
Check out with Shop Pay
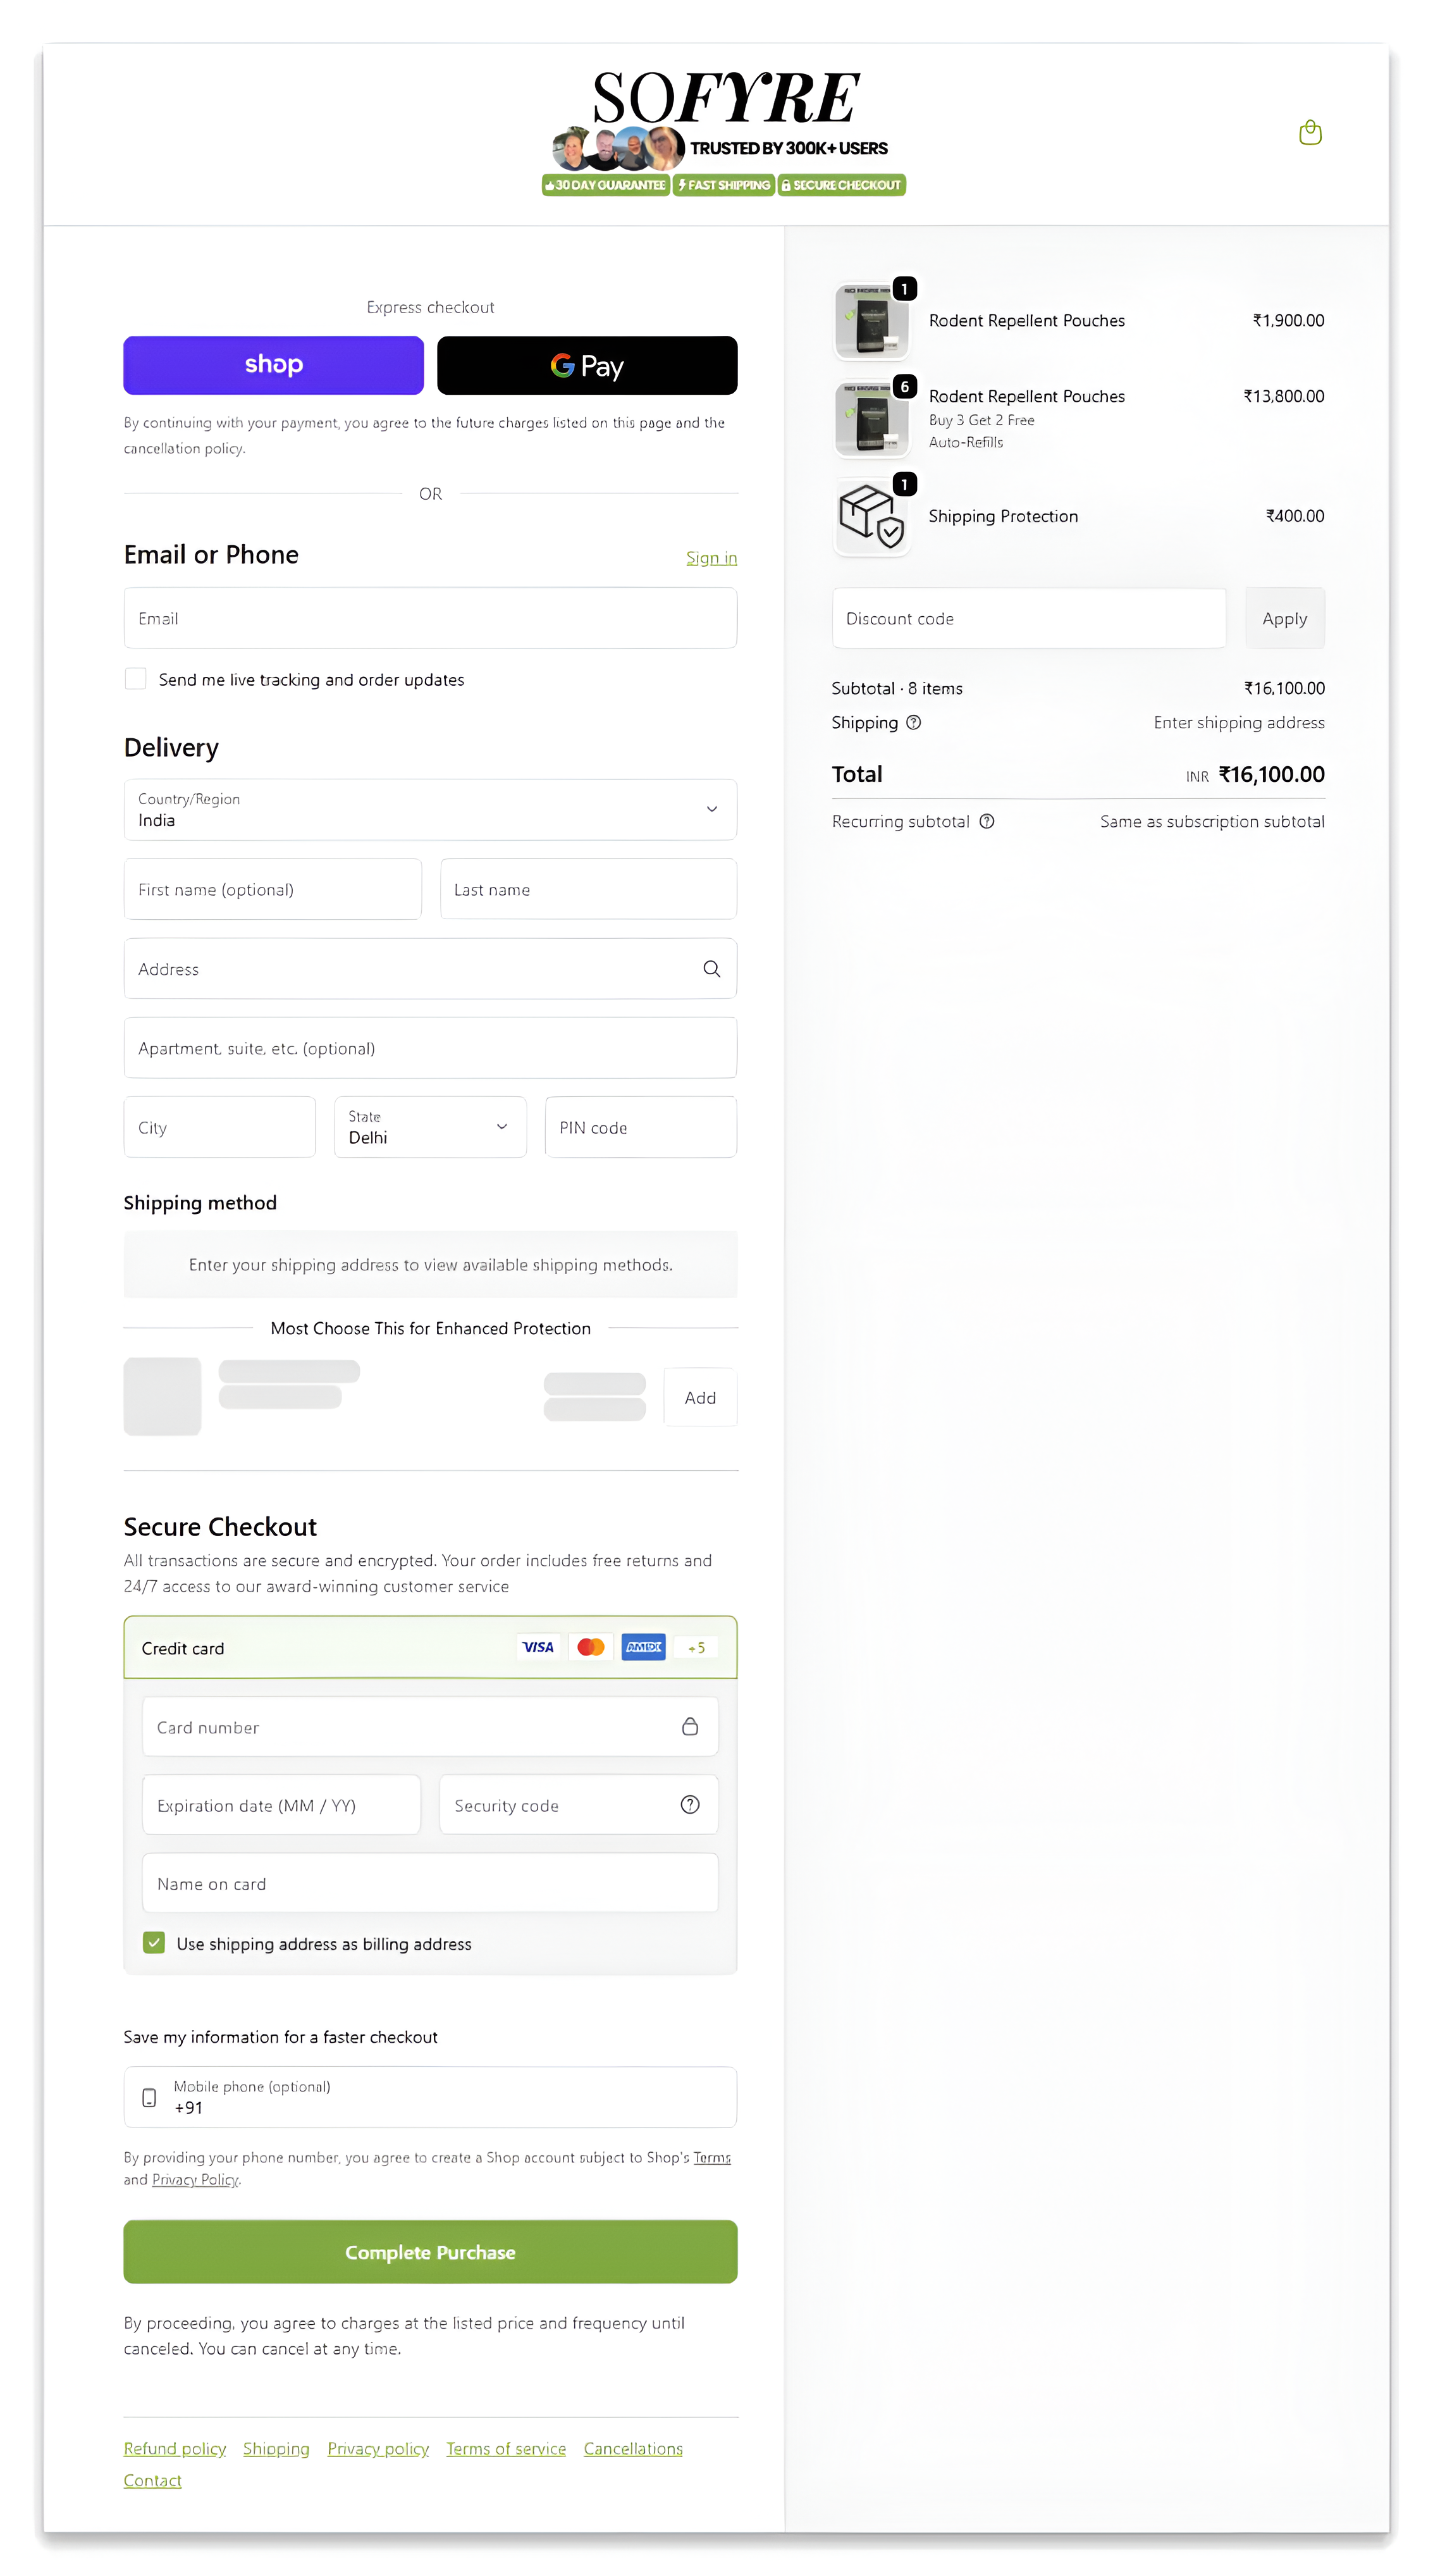273,364
